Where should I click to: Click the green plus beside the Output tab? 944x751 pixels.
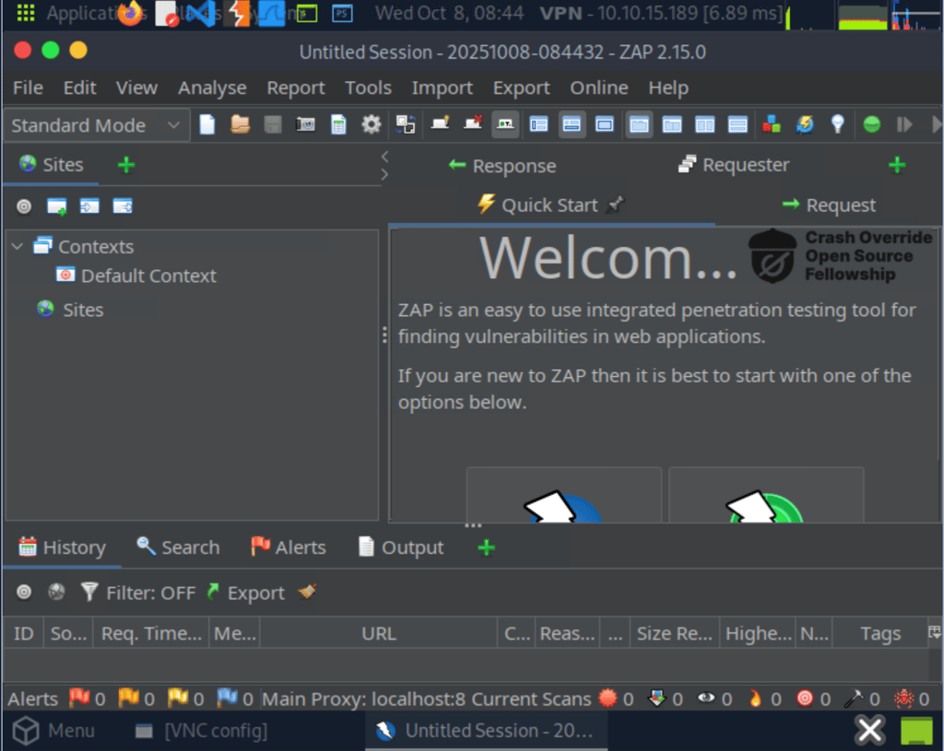click(487, 547)
